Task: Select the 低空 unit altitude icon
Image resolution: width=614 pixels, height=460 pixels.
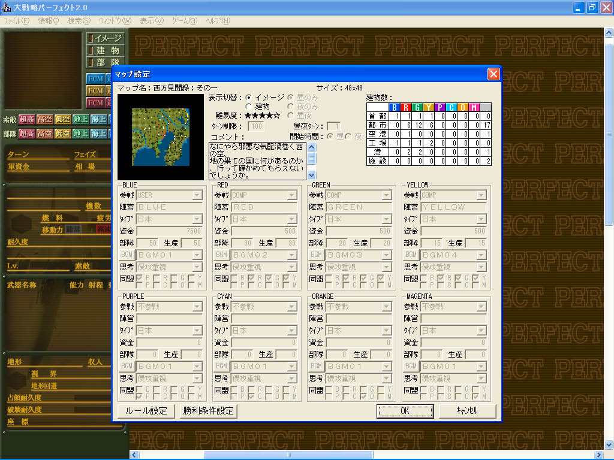Action: (62, 134)
